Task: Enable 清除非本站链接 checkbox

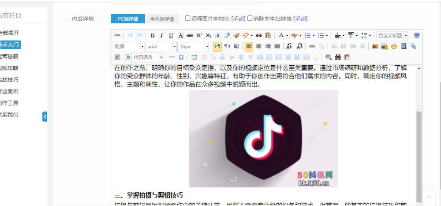Action: pos(250,18)
